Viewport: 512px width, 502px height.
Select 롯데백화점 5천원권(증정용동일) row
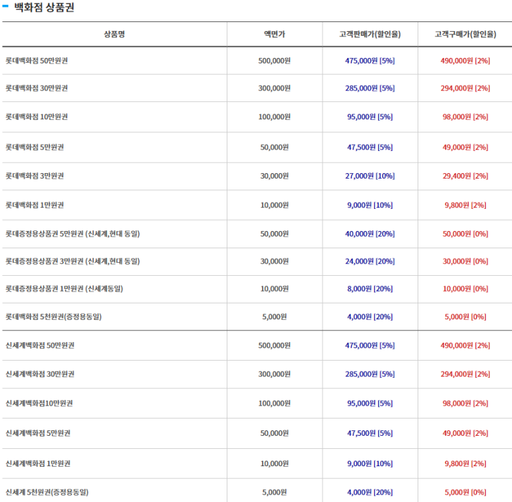click(x=256, y=317)
